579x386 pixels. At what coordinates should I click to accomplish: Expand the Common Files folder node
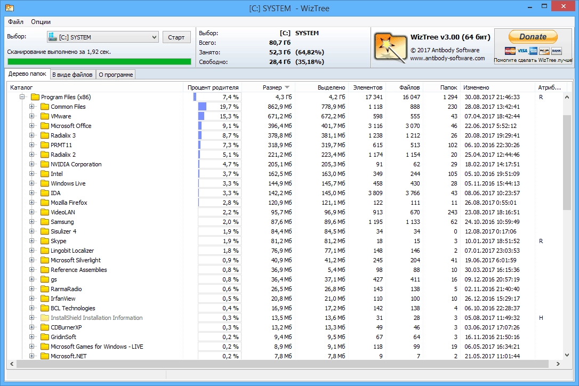coord(32,107)
